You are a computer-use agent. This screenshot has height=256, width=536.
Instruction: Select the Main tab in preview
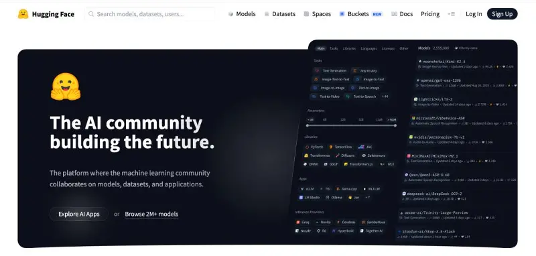[x=321, y=48]
